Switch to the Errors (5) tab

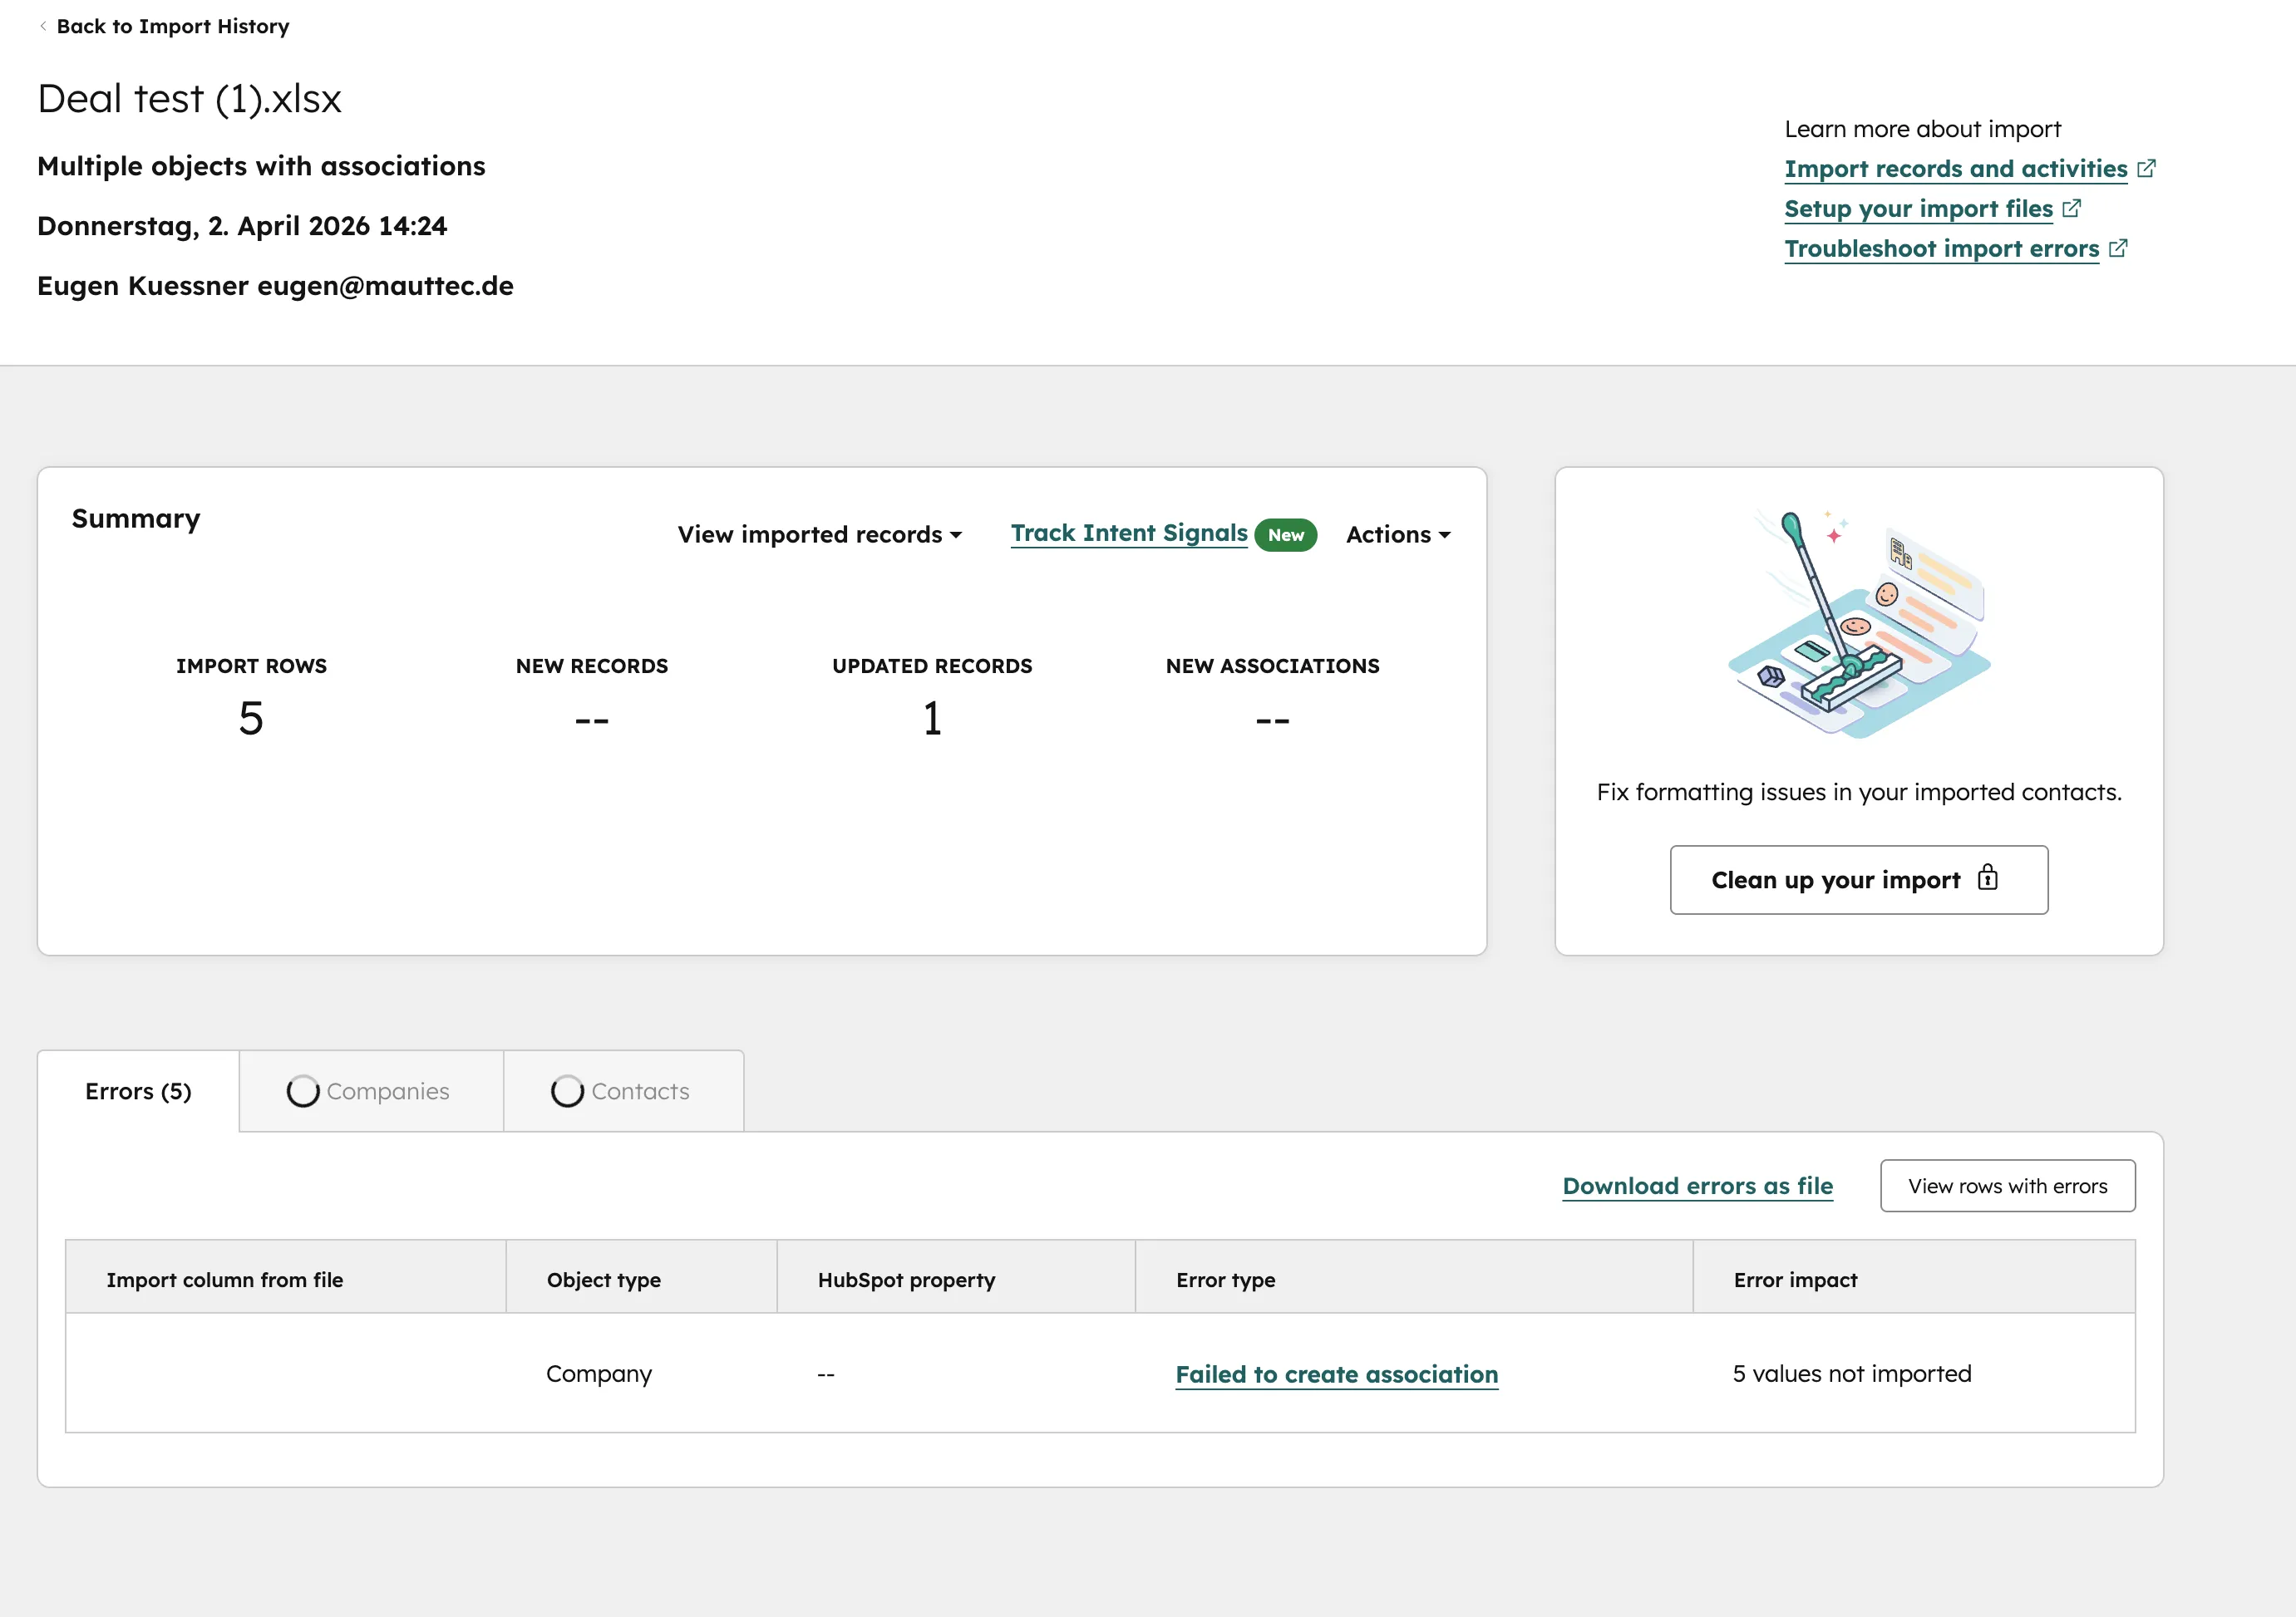tap(138, 1091)
